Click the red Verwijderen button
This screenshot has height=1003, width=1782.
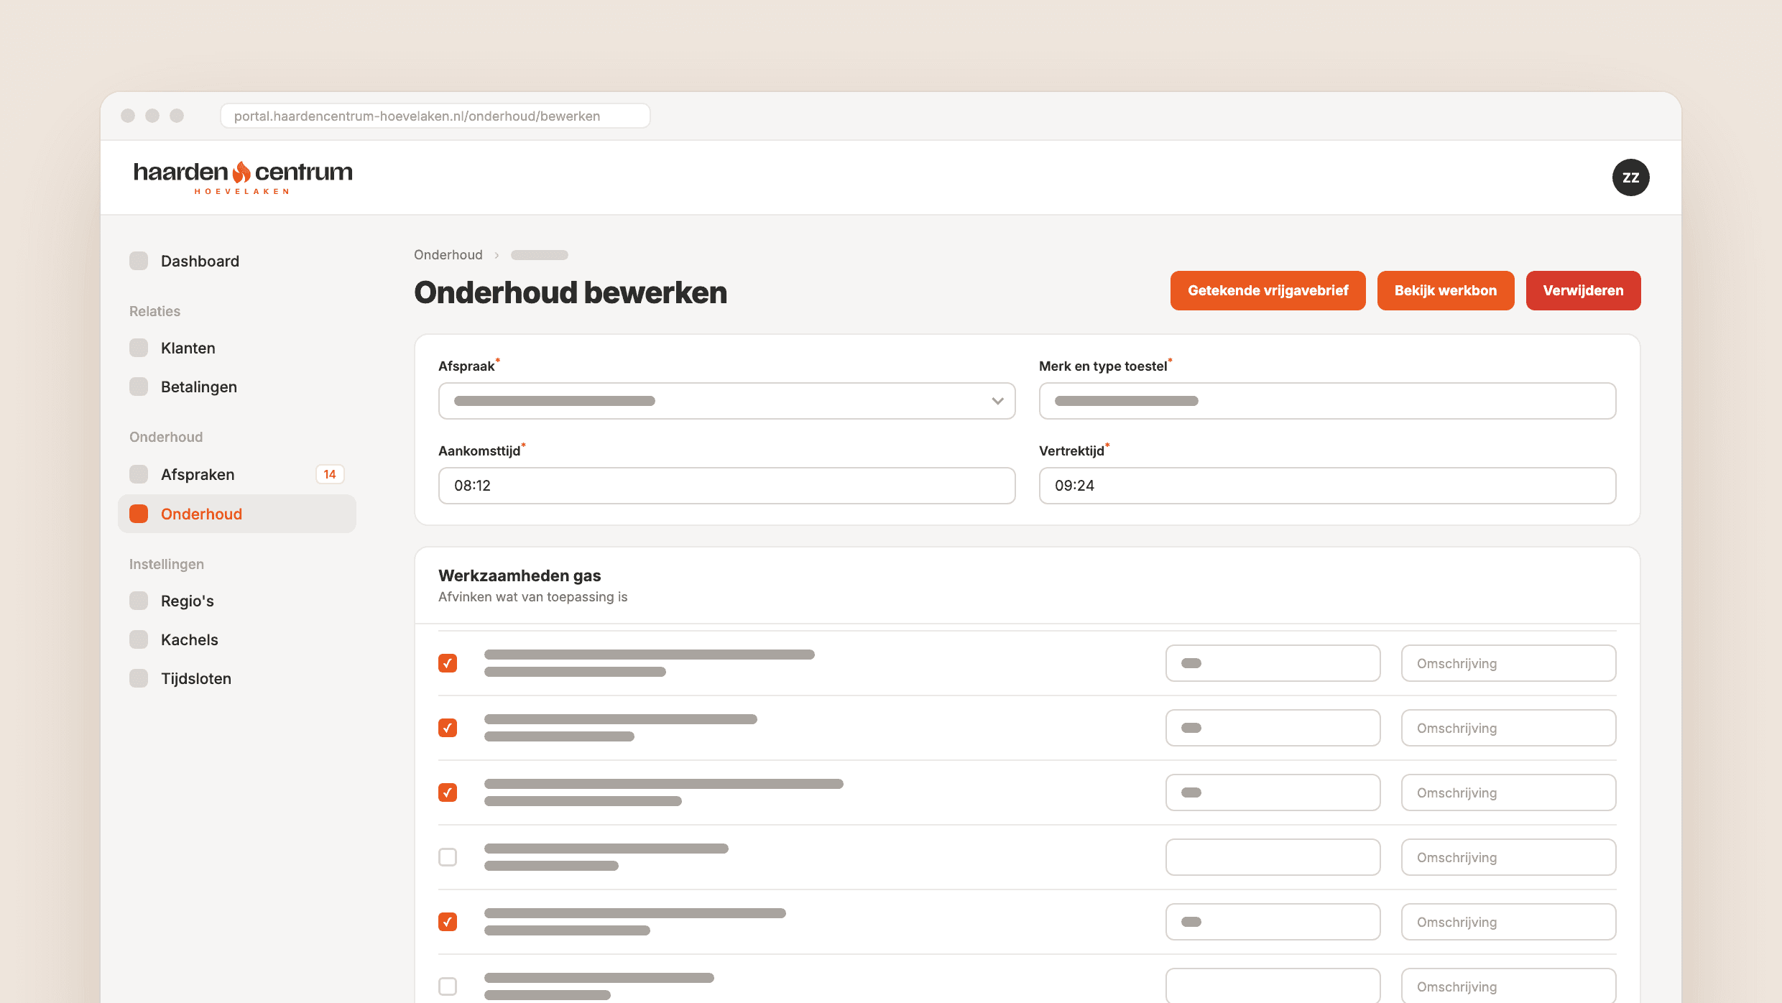[x=1583, y=290]
